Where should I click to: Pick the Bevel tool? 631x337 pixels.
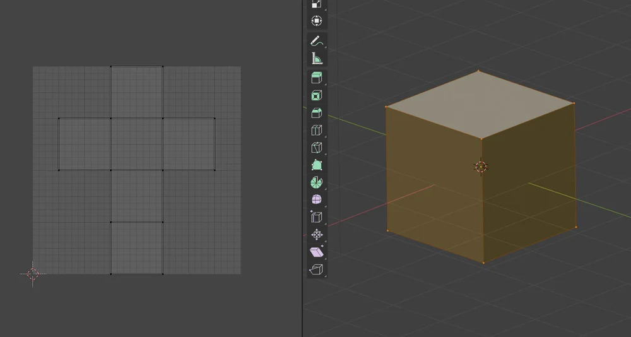point(317,113)
